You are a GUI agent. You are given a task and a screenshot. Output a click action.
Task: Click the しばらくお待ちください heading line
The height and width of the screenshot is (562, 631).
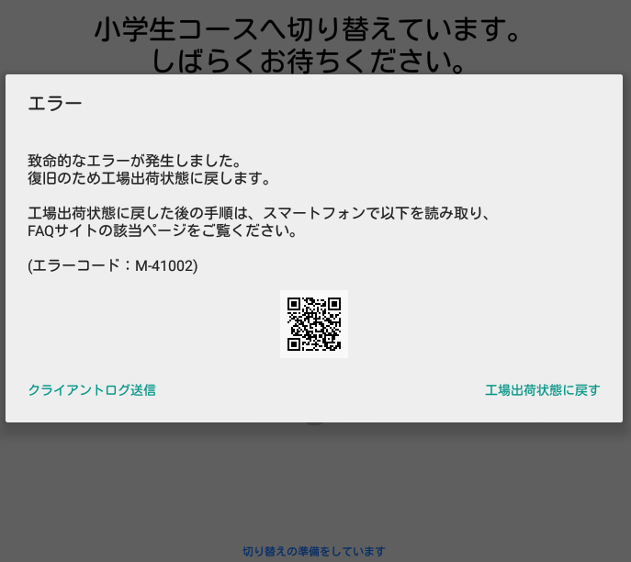(x=309, y=62)
